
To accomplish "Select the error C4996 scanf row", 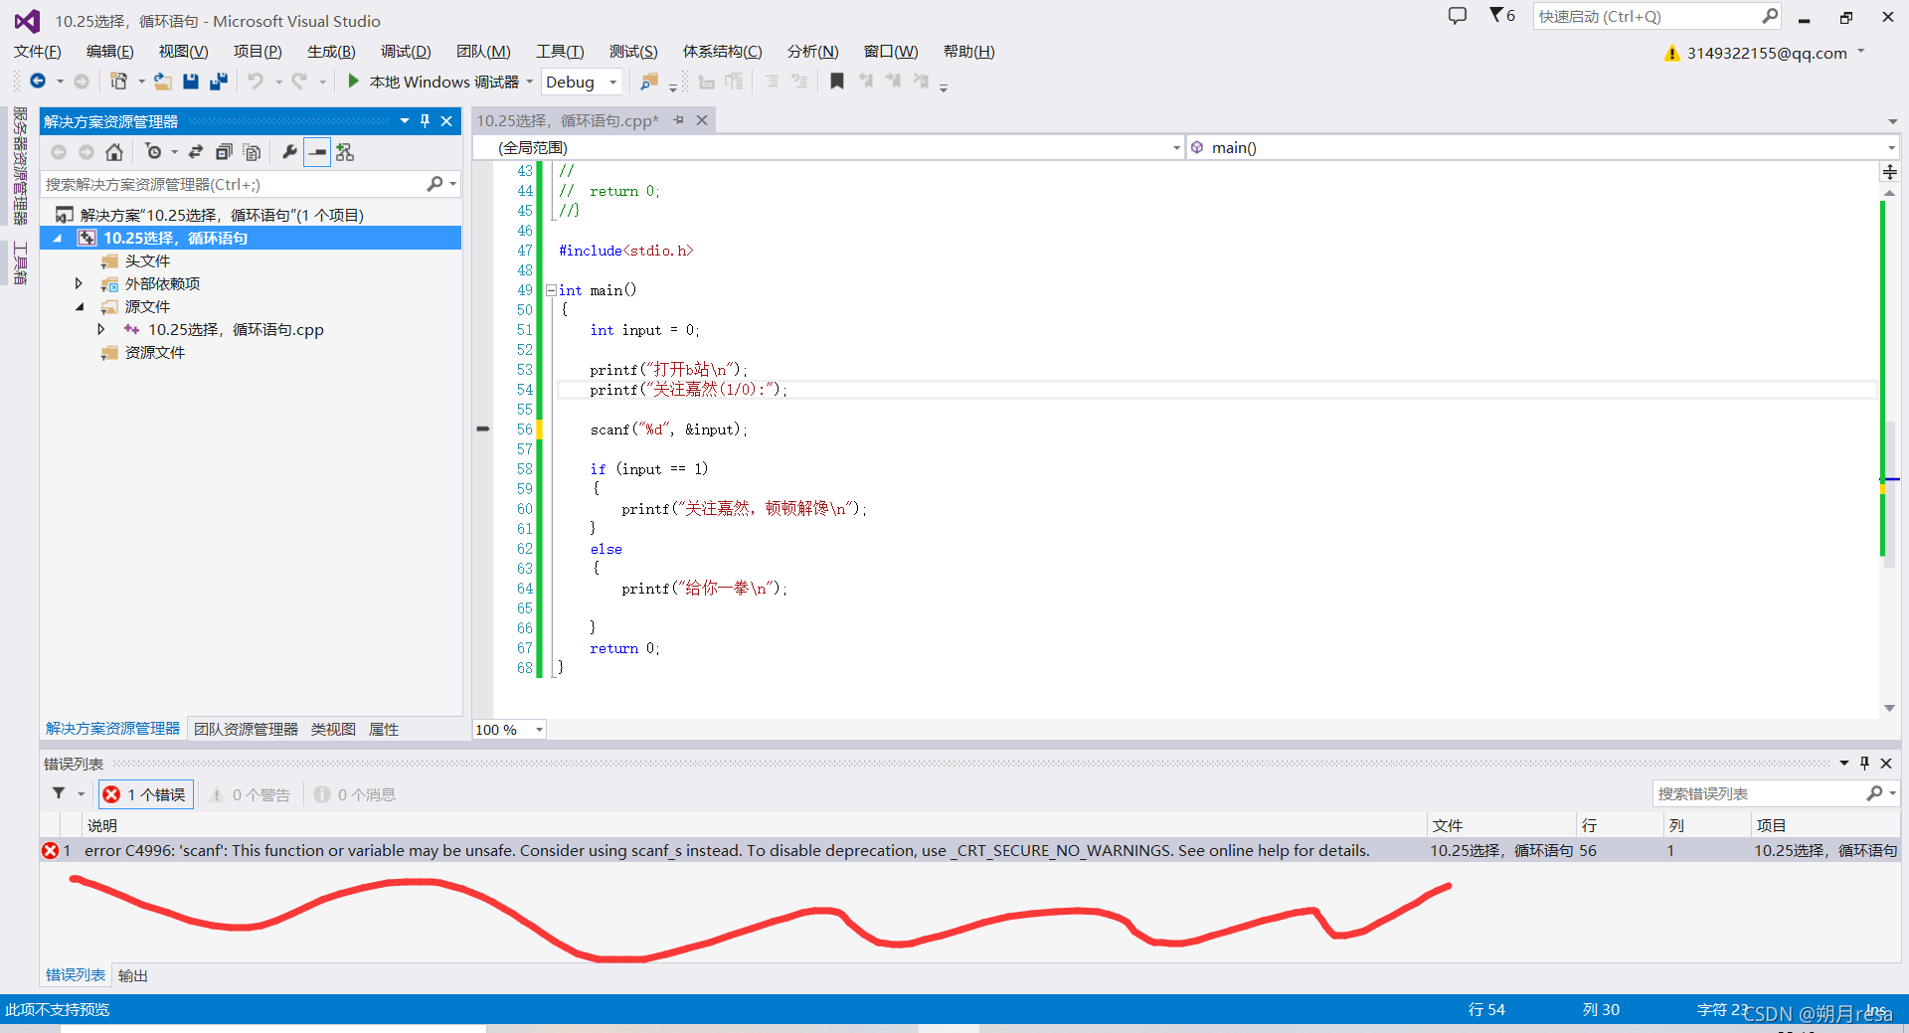I will click(x=969, y=850).
